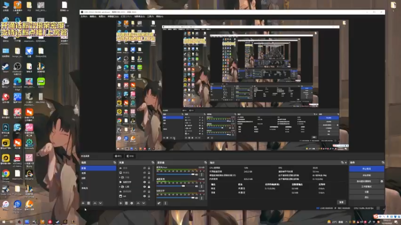Toggle the lock on the play-icon media source
401x225 pixels.
click(149, 182)
